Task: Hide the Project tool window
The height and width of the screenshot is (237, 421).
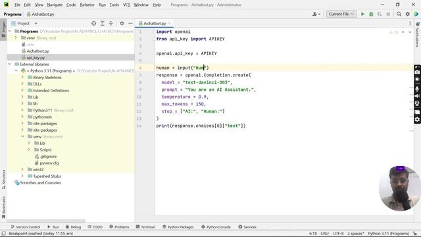Action: (130, 24)
